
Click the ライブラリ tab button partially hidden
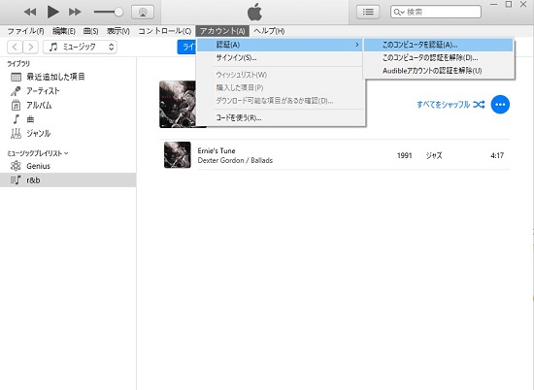(x=187, y=47)
